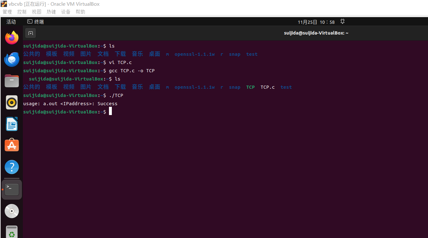Click the terminal title suijida@suijida-VirtualBox: ~
428x238 pixels.
(316, 33)
